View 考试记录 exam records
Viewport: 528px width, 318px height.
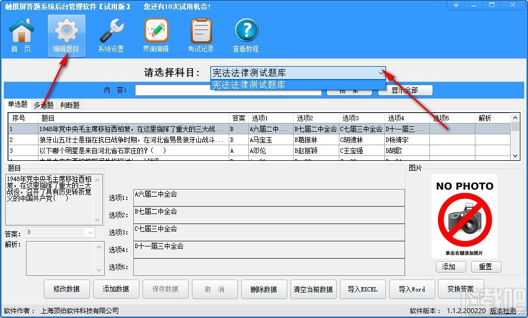(x=201, y=34)
